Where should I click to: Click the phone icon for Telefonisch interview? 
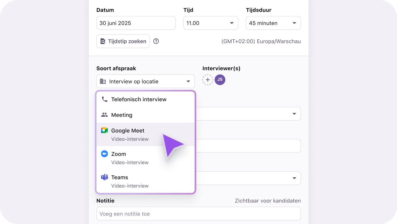pyautogui.click(x=105, y=99)
